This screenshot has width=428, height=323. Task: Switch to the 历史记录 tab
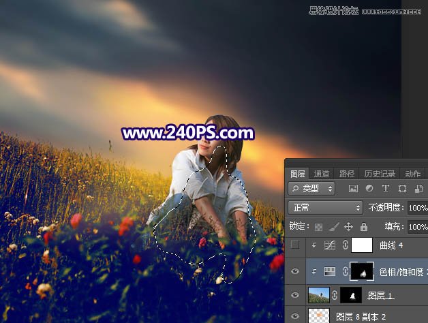380,174
